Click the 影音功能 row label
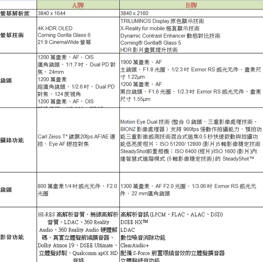 pos(12,237)
